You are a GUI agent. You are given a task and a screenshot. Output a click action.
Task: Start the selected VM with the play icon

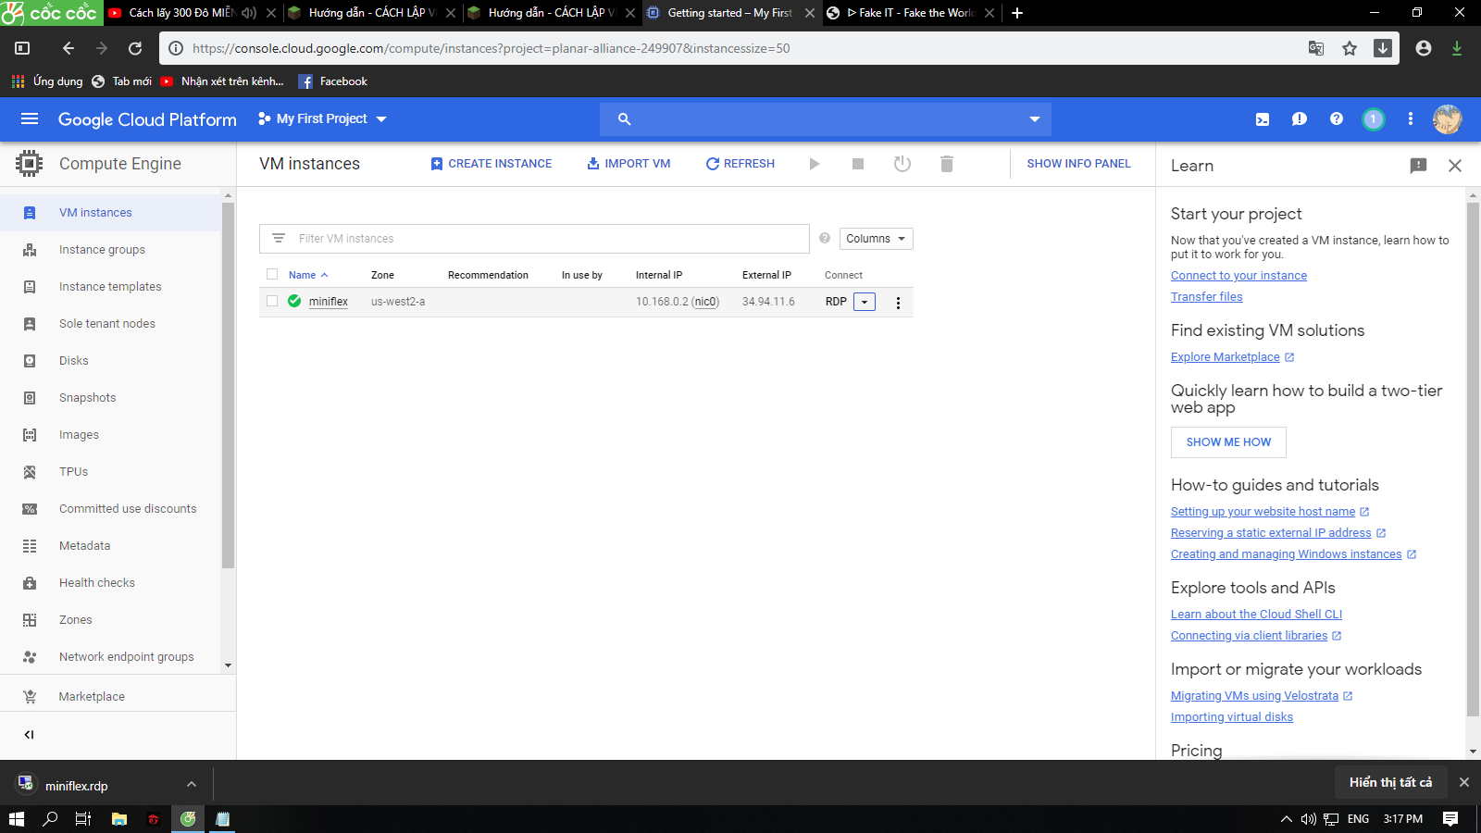pos(815,164)
